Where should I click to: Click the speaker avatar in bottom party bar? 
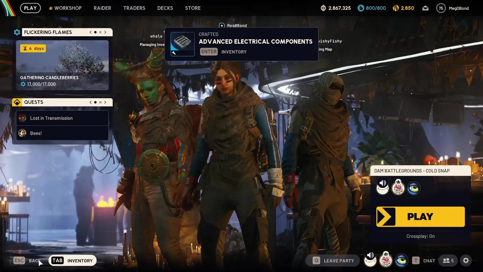click(370, 260)
